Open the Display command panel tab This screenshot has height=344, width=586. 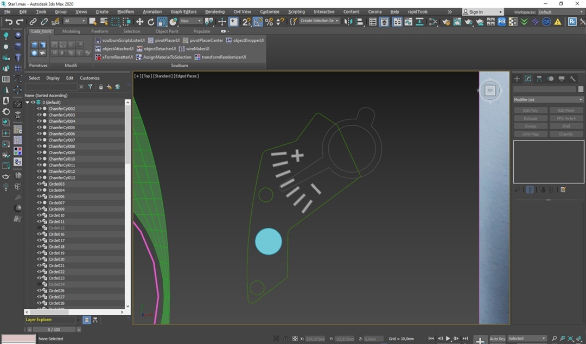(x=562, y=79)
